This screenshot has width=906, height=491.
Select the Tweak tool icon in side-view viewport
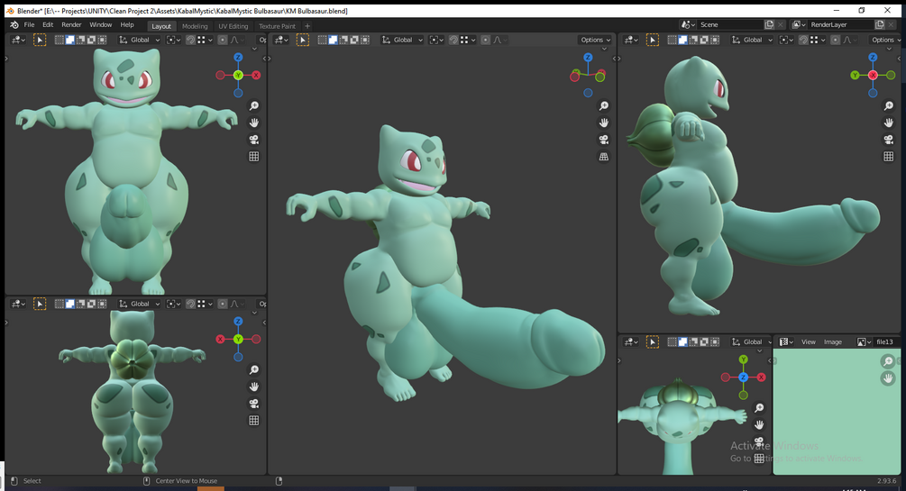tap(653, 40)
